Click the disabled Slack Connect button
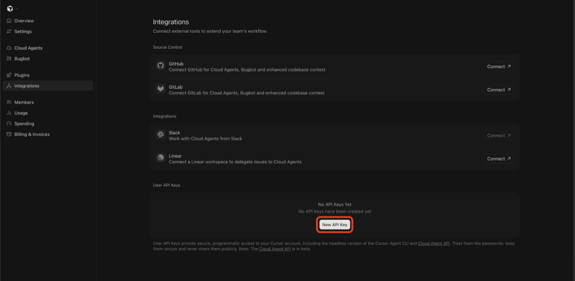 tap(499, 136)
